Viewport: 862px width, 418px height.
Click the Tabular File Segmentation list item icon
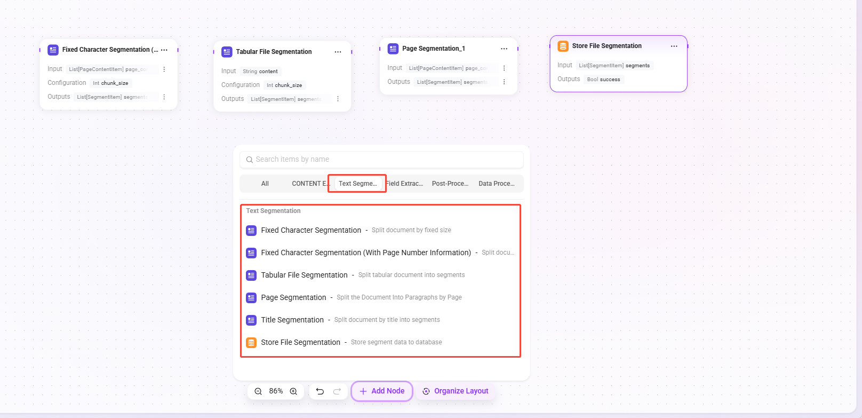251,275
